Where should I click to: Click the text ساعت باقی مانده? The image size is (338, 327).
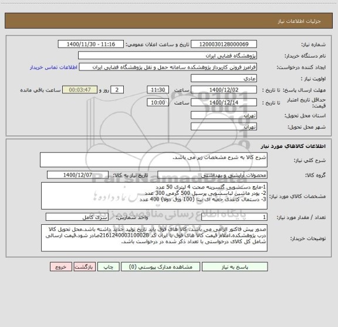pos(40,90)
